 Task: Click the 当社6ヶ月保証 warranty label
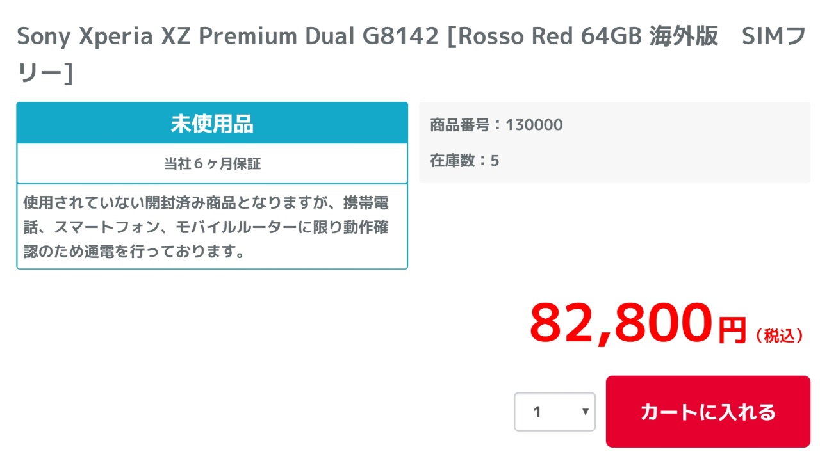click(212, 164)
